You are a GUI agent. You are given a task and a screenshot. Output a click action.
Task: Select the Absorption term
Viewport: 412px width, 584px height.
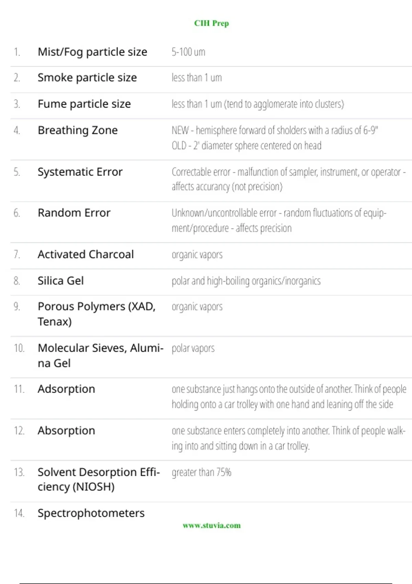click(66, 431)
